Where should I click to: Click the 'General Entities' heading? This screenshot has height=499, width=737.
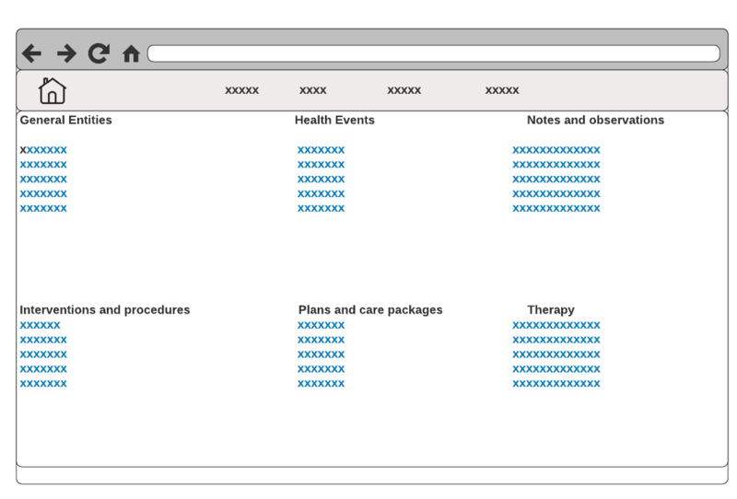tap(65, 121)
